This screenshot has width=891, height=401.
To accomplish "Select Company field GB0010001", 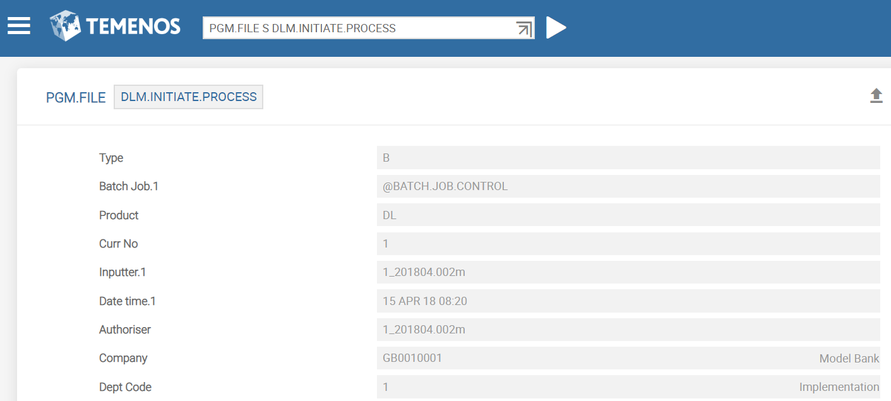I will (628, 358).
